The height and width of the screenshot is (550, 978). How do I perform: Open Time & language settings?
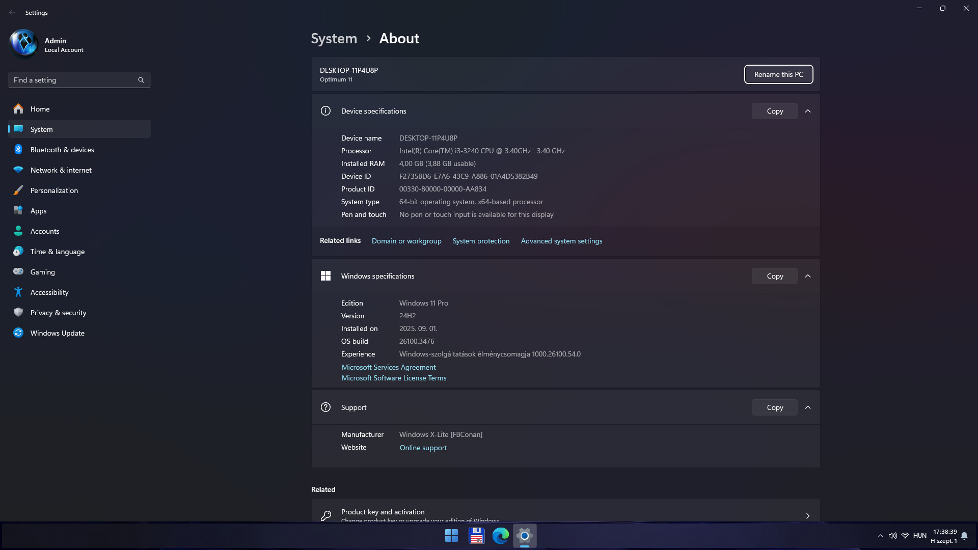(x=58, y=252)
